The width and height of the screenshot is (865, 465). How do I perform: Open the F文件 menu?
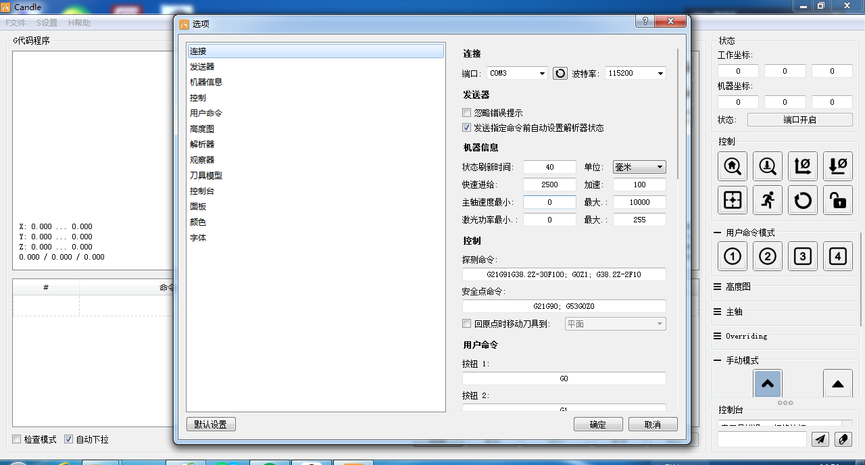point(16,23)
